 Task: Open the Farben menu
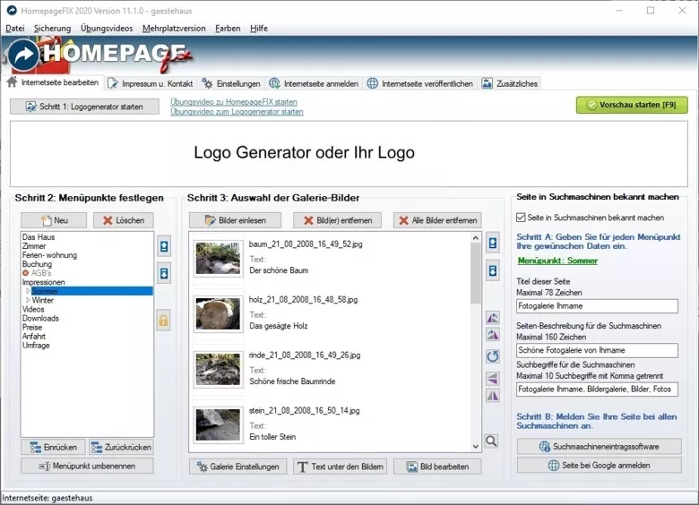[x=228, y=28]
